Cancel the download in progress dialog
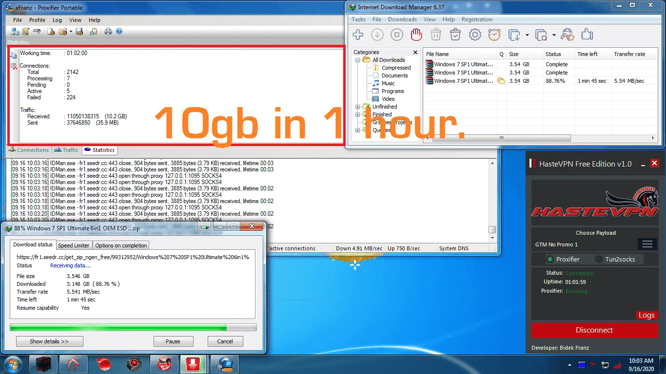This screenshot has width=666, height=374. coord(225,341)
